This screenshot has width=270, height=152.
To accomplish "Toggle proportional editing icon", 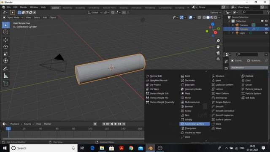I will (124, 13).
